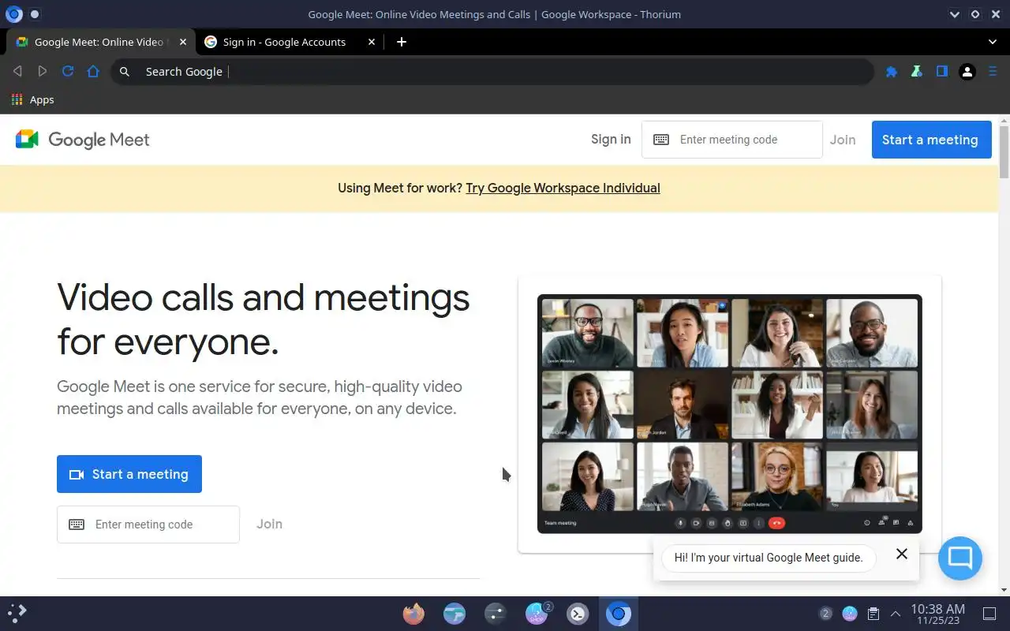Focus the lower Enter meeting code field
This screenshot has width=1010, height=631.
pos(148,525)
